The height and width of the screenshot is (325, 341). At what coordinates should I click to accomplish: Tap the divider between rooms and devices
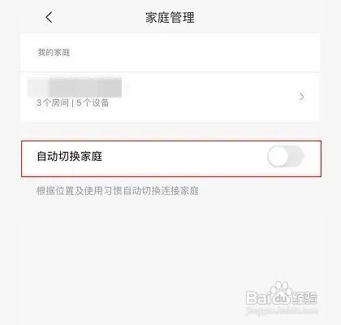coord(72,103)
